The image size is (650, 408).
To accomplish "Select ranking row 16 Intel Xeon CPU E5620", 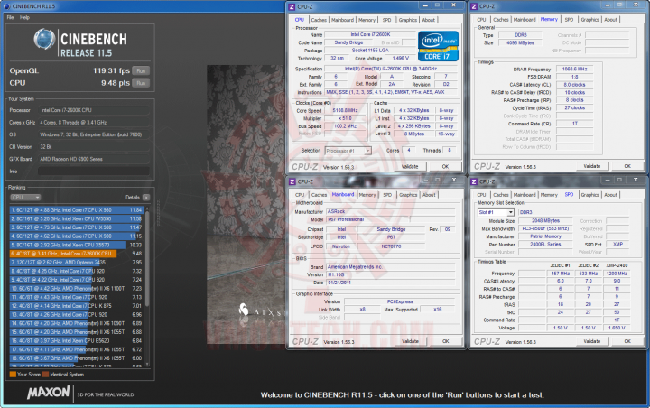I will pos(76,340).
